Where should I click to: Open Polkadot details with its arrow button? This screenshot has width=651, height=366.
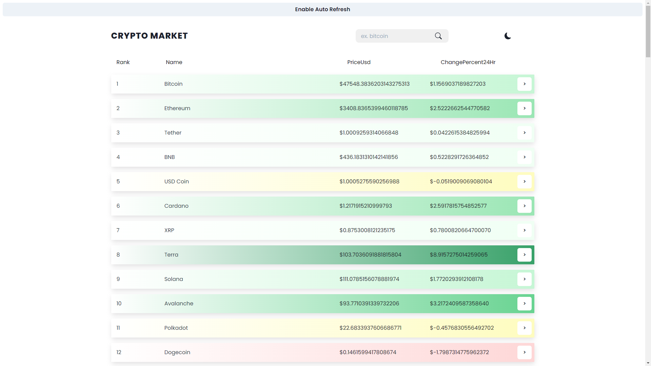[524, 328]
